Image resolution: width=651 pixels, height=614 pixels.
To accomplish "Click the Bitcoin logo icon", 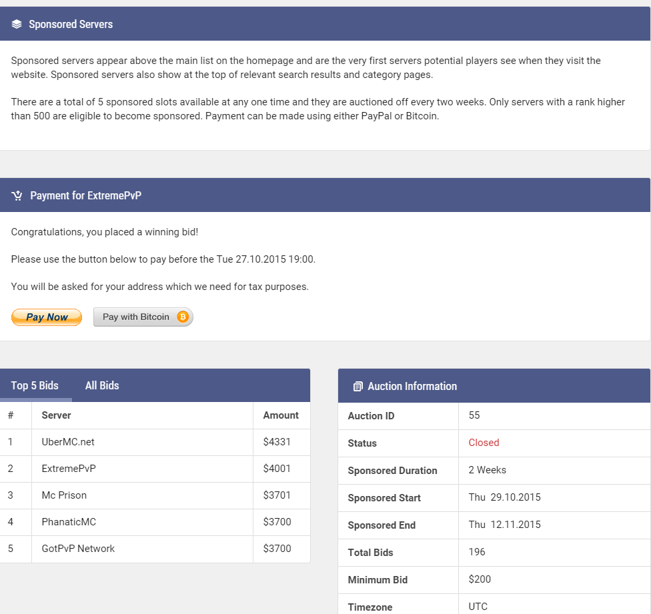I will 183,317.
